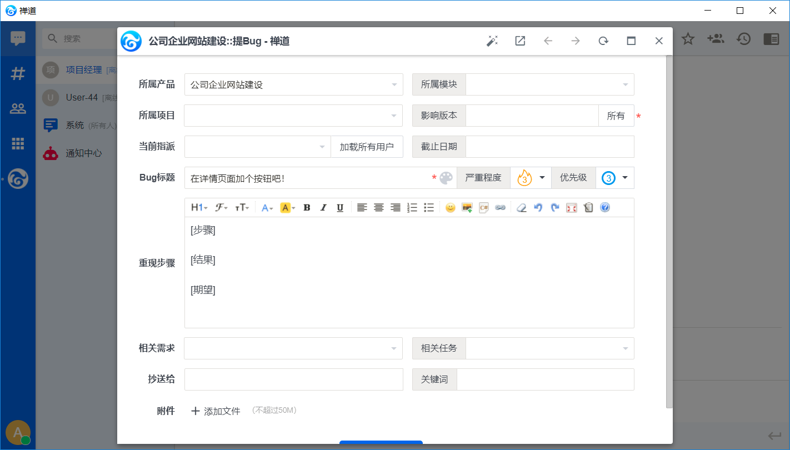790x450 pixels.
Task: Reload the Bug dialog page
Action: (x=603, y=41)
